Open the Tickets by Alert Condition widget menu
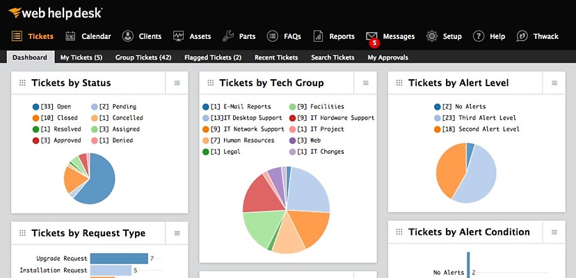 click(x=554, y=232)
